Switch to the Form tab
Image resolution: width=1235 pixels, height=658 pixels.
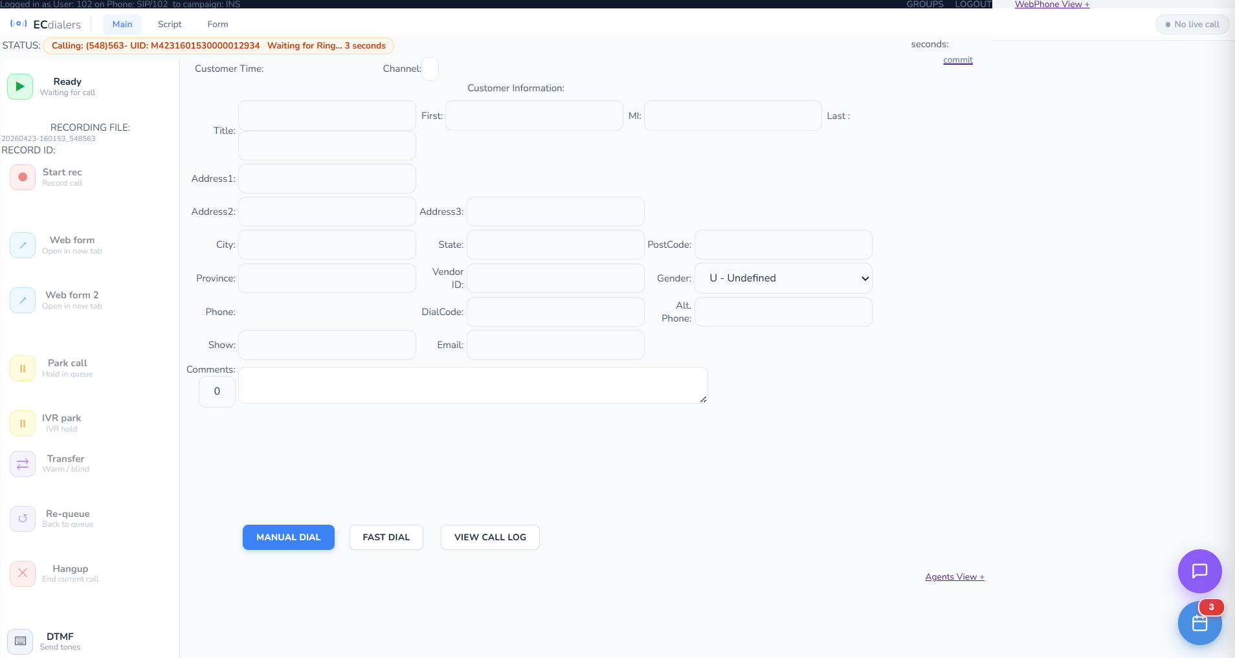(x=217, y=25)
